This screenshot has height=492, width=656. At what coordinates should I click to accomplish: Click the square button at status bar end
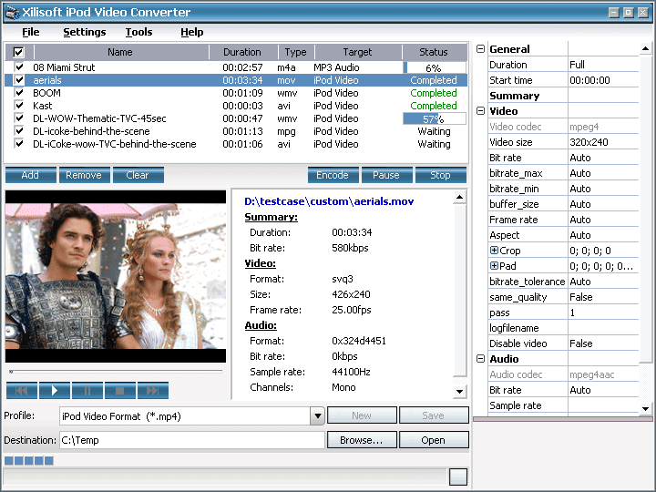[x=457, y=477]
